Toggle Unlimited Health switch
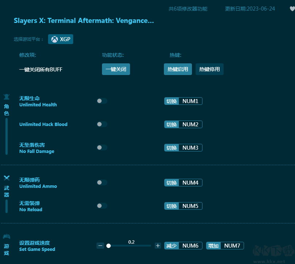This screenshot has height=264, width=295. [102, 101]
